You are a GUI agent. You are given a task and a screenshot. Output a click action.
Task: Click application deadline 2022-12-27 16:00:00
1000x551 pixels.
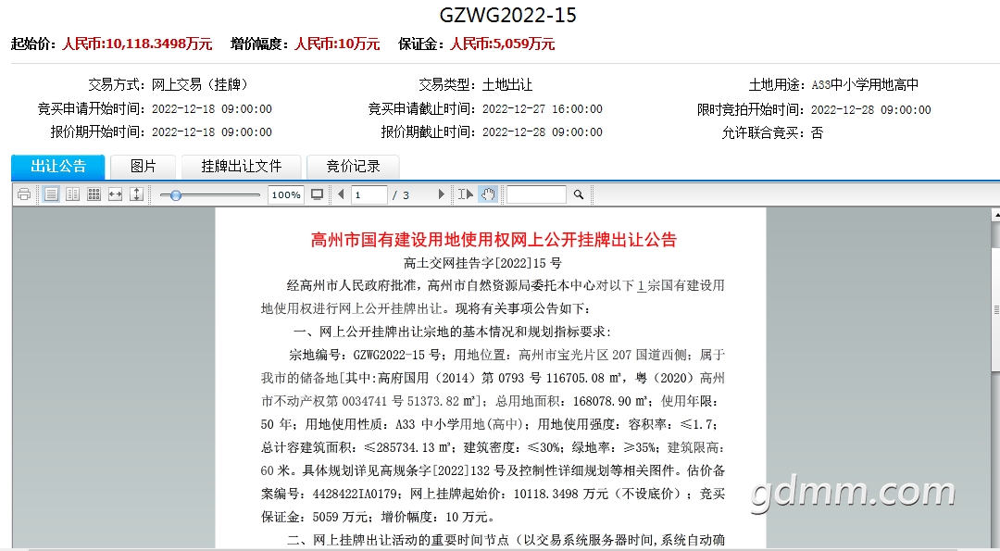click(542, 109)
